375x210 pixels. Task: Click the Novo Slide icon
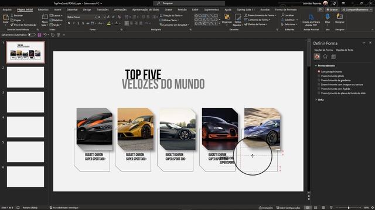pyautogui.click(x=45, y=17)
